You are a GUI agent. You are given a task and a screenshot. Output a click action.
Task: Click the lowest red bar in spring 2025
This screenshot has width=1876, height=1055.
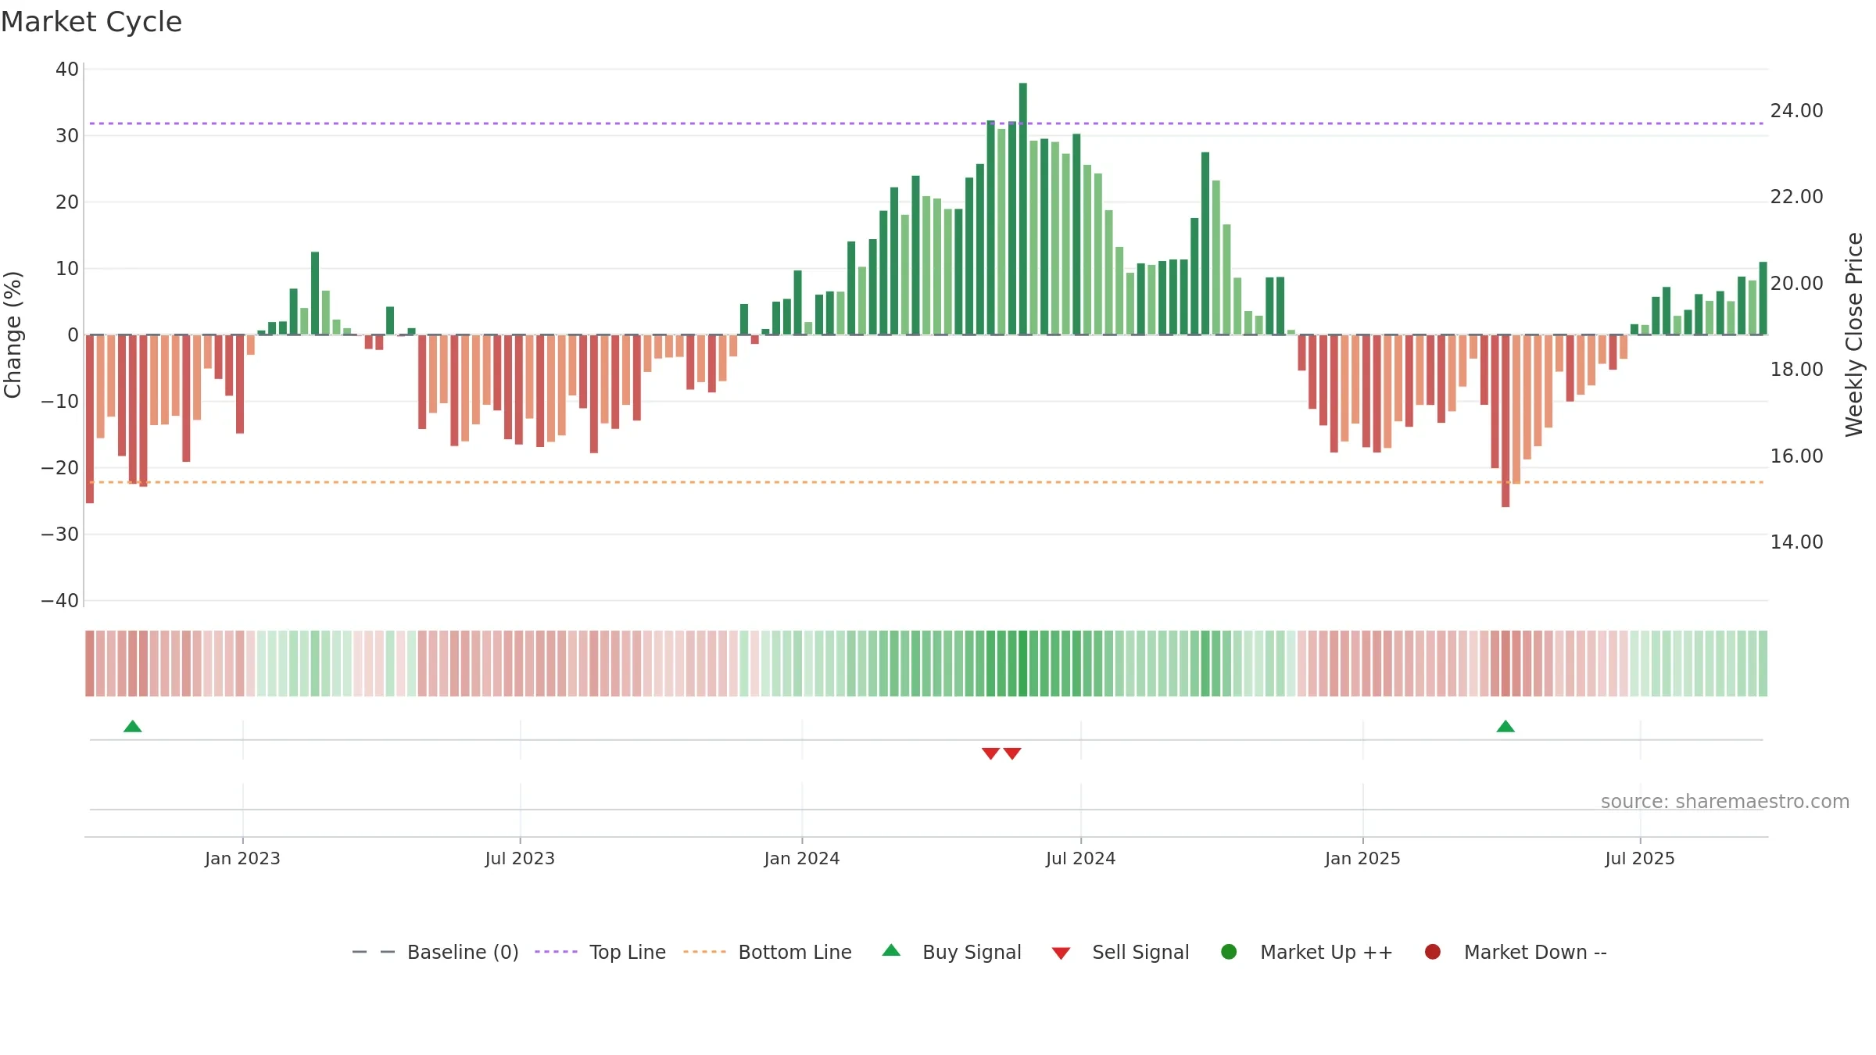1505,420
